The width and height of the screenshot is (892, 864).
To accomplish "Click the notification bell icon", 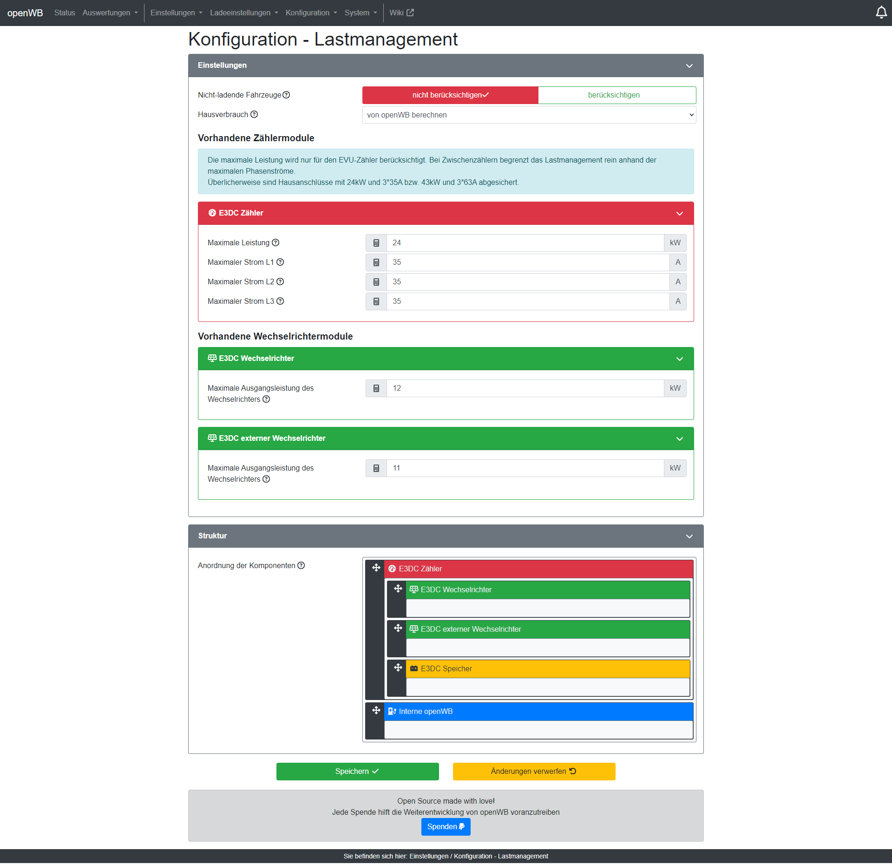I will 881,13.
